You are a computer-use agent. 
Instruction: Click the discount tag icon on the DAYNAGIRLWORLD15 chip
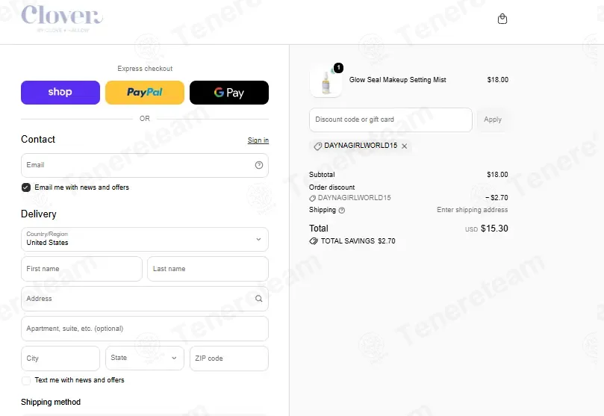point(318,146)
